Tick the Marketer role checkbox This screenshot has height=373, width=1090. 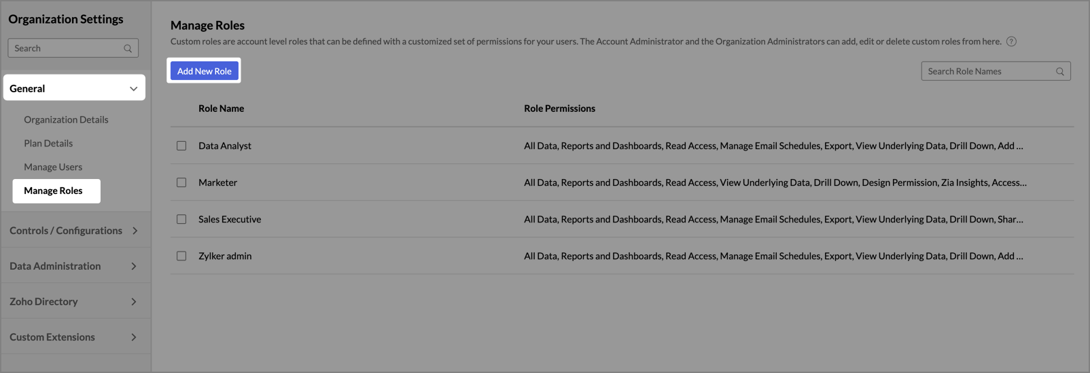pos(181,182)
